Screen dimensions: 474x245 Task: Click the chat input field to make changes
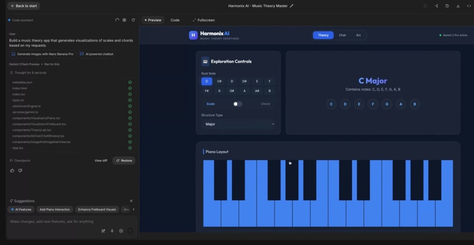click(59, 221)
